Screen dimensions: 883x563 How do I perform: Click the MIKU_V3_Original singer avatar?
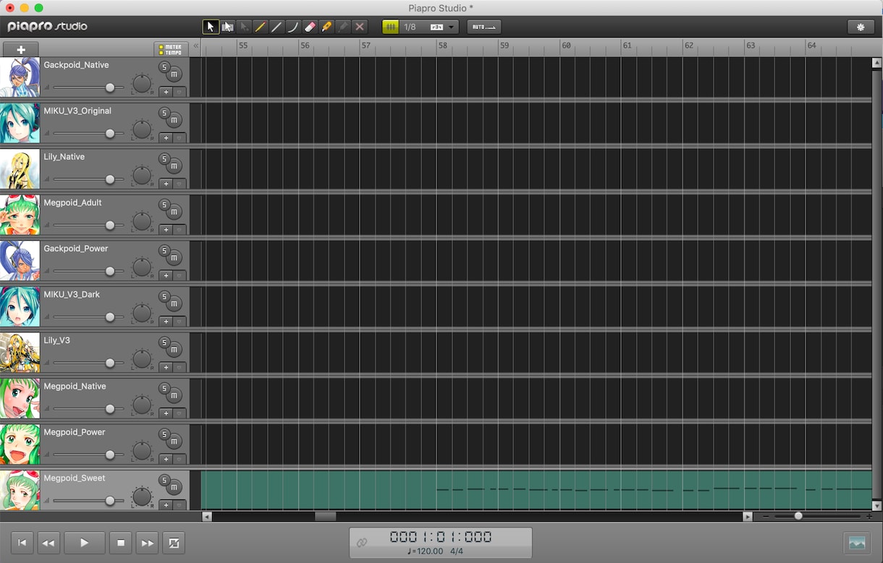20,123
